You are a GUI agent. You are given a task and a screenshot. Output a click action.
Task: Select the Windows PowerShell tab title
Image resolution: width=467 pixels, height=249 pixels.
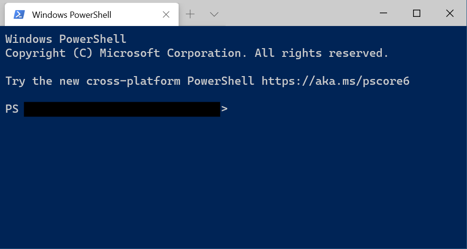click(x=72, y=15)
